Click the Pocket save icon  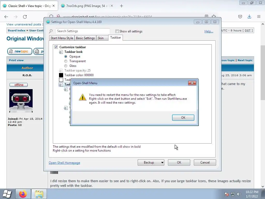(240, 17)
